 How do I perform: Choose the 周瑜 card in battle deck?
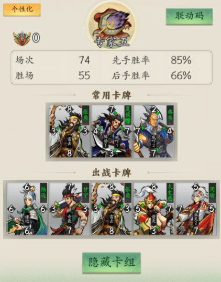click(x=196, y=209)
